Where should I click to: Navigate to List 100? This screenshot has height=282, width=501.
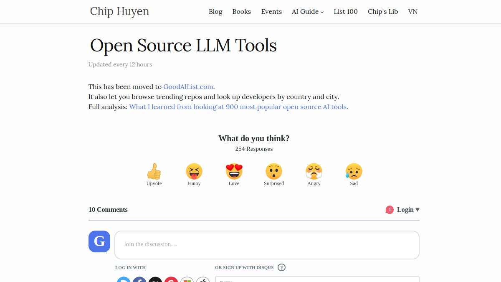pyautogui.click(x=346, y=12)
